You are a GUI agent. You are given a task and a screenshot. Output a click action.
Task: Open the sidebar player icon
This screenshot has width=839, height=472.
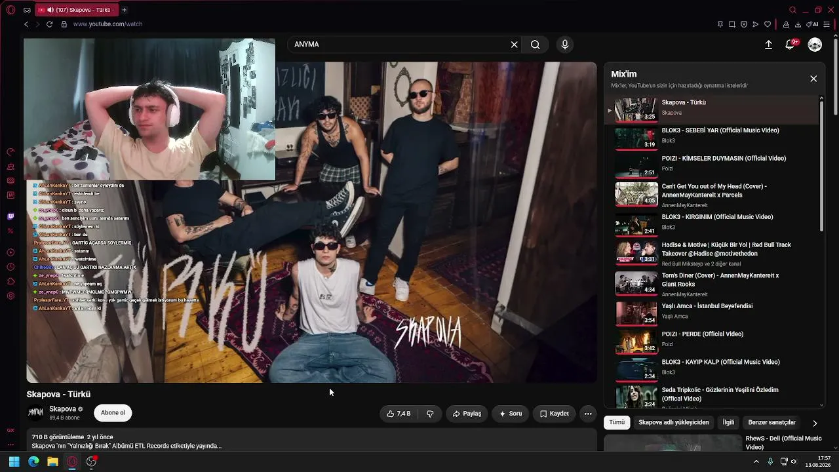pos(10,252)
